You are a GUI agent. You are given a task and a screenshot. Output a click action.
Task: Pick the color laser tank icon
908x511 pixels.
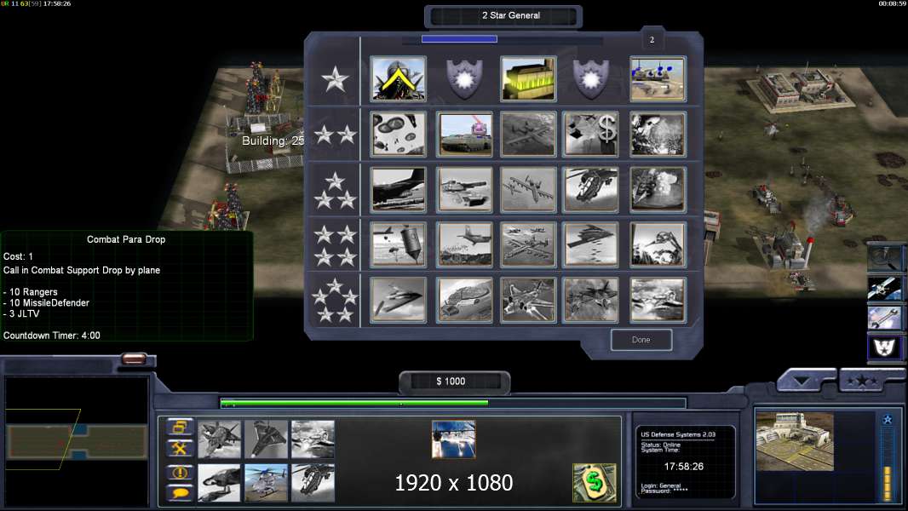pyautogui.click(x=464, y=135)
